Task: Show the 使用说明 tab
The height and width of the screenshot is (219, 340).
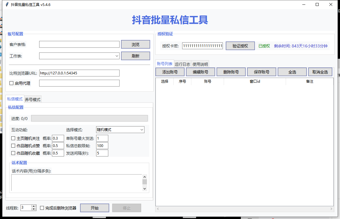Action: [x=200, y=64]
